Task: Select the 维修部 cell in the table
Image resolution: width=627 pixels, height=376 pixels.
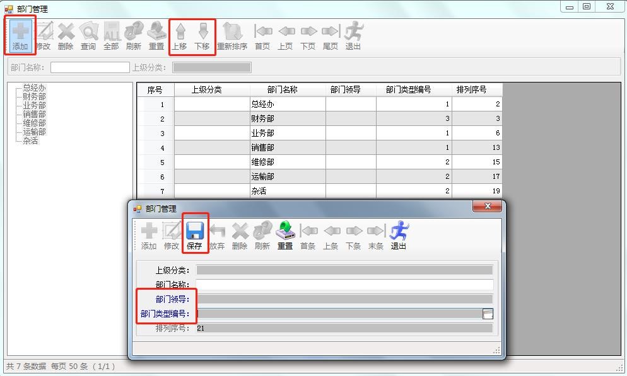Action: pos(288,162)
